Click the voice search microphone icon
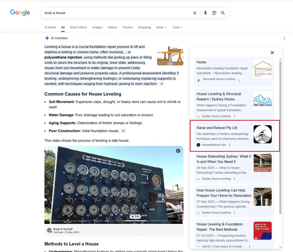This screenshot has width=293, height=252. click(x=205, y=13)
